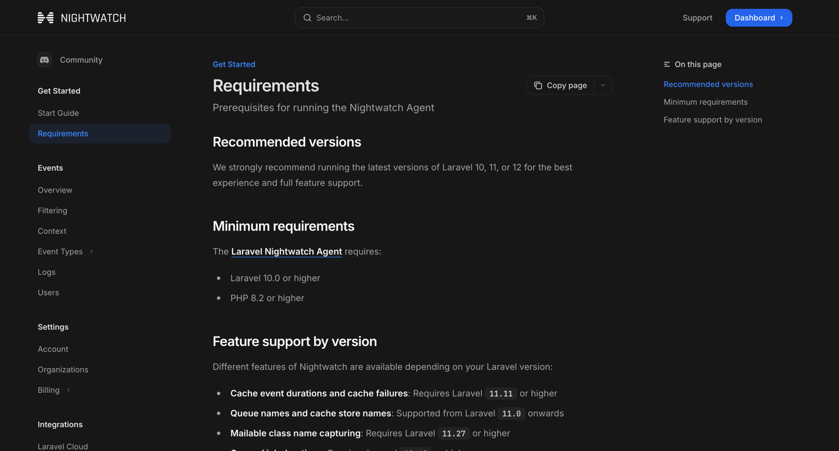The width and height of the screenshot is (839, 451).
Task: Expand the Event Types section
Action: (92, 252)
